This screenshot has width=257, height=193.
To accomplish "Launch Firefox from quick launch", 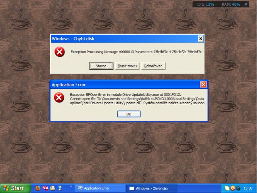I will click(38, 188).
